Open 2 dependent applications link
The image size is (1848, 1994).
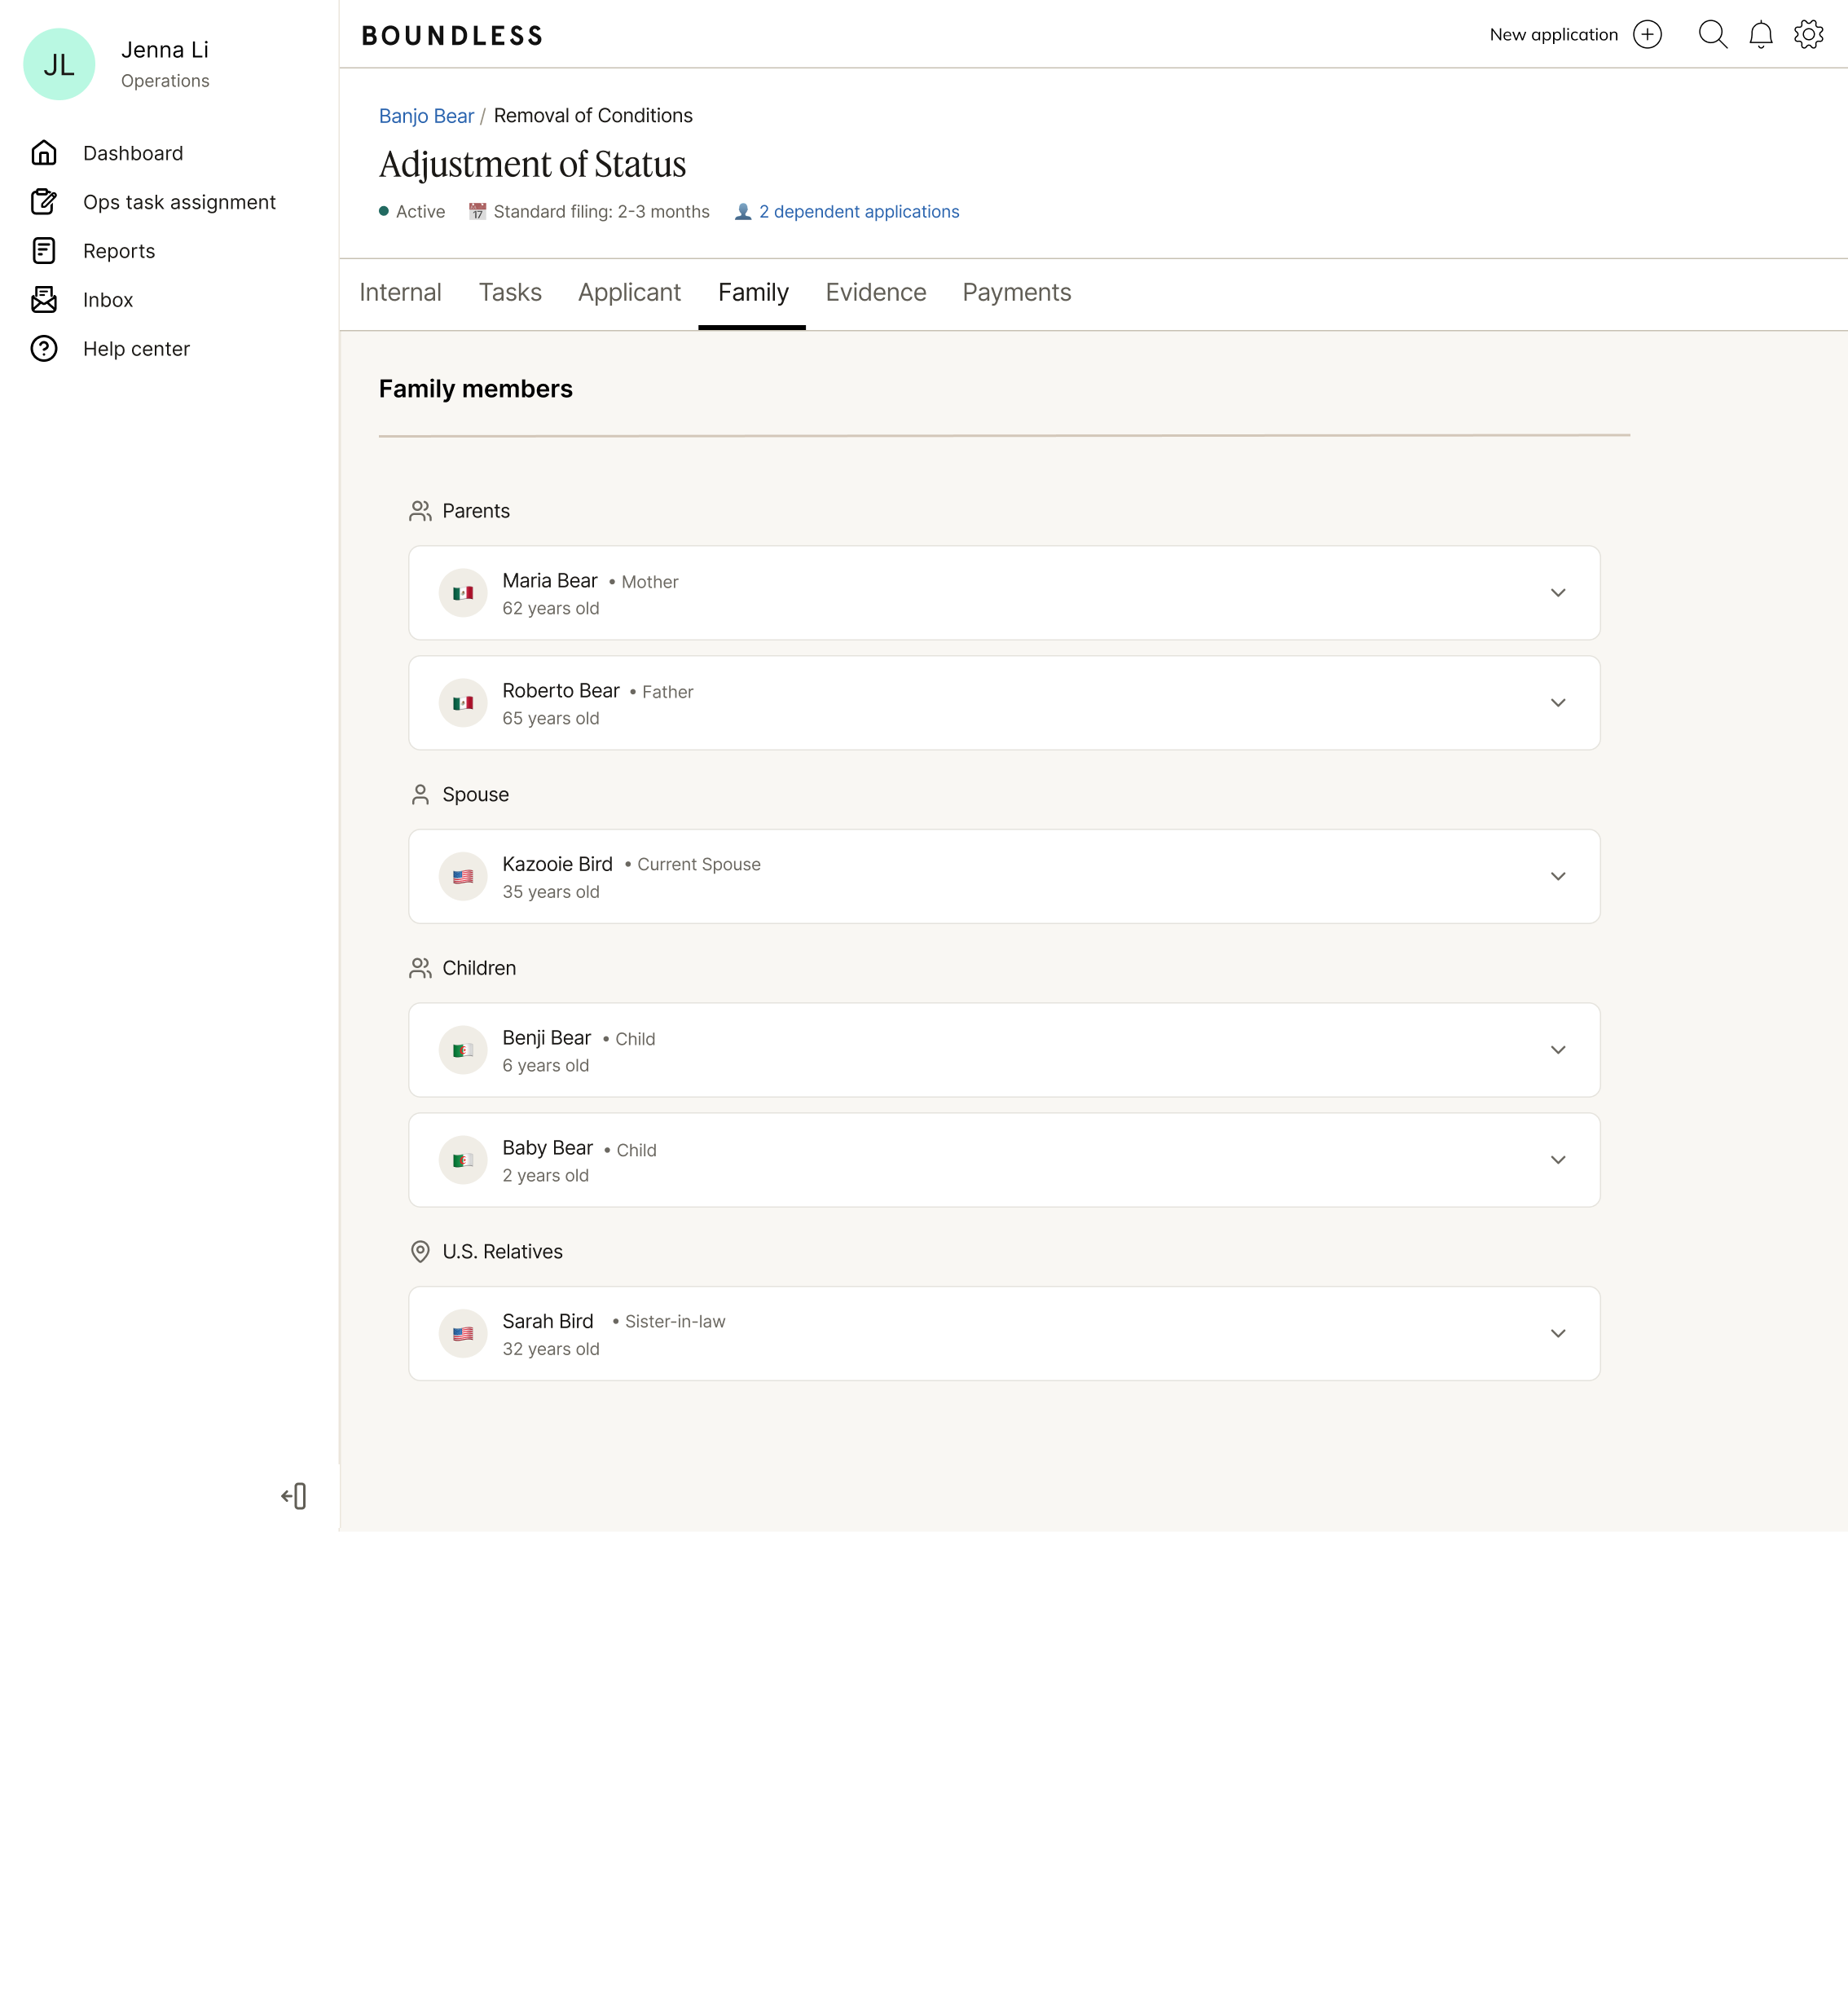click(858, 212)
